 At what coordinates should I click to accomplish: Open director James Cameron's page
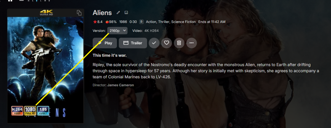(x=121, y=85)
